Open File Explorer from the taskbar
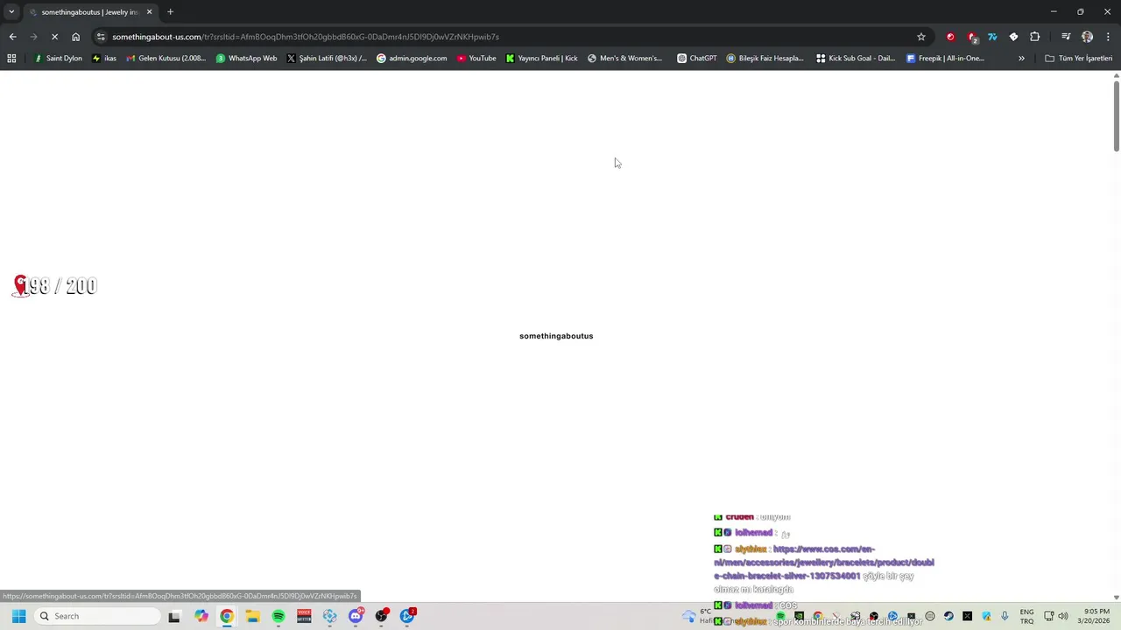This screenshot has width=1121, height=630. pos(252,616)
